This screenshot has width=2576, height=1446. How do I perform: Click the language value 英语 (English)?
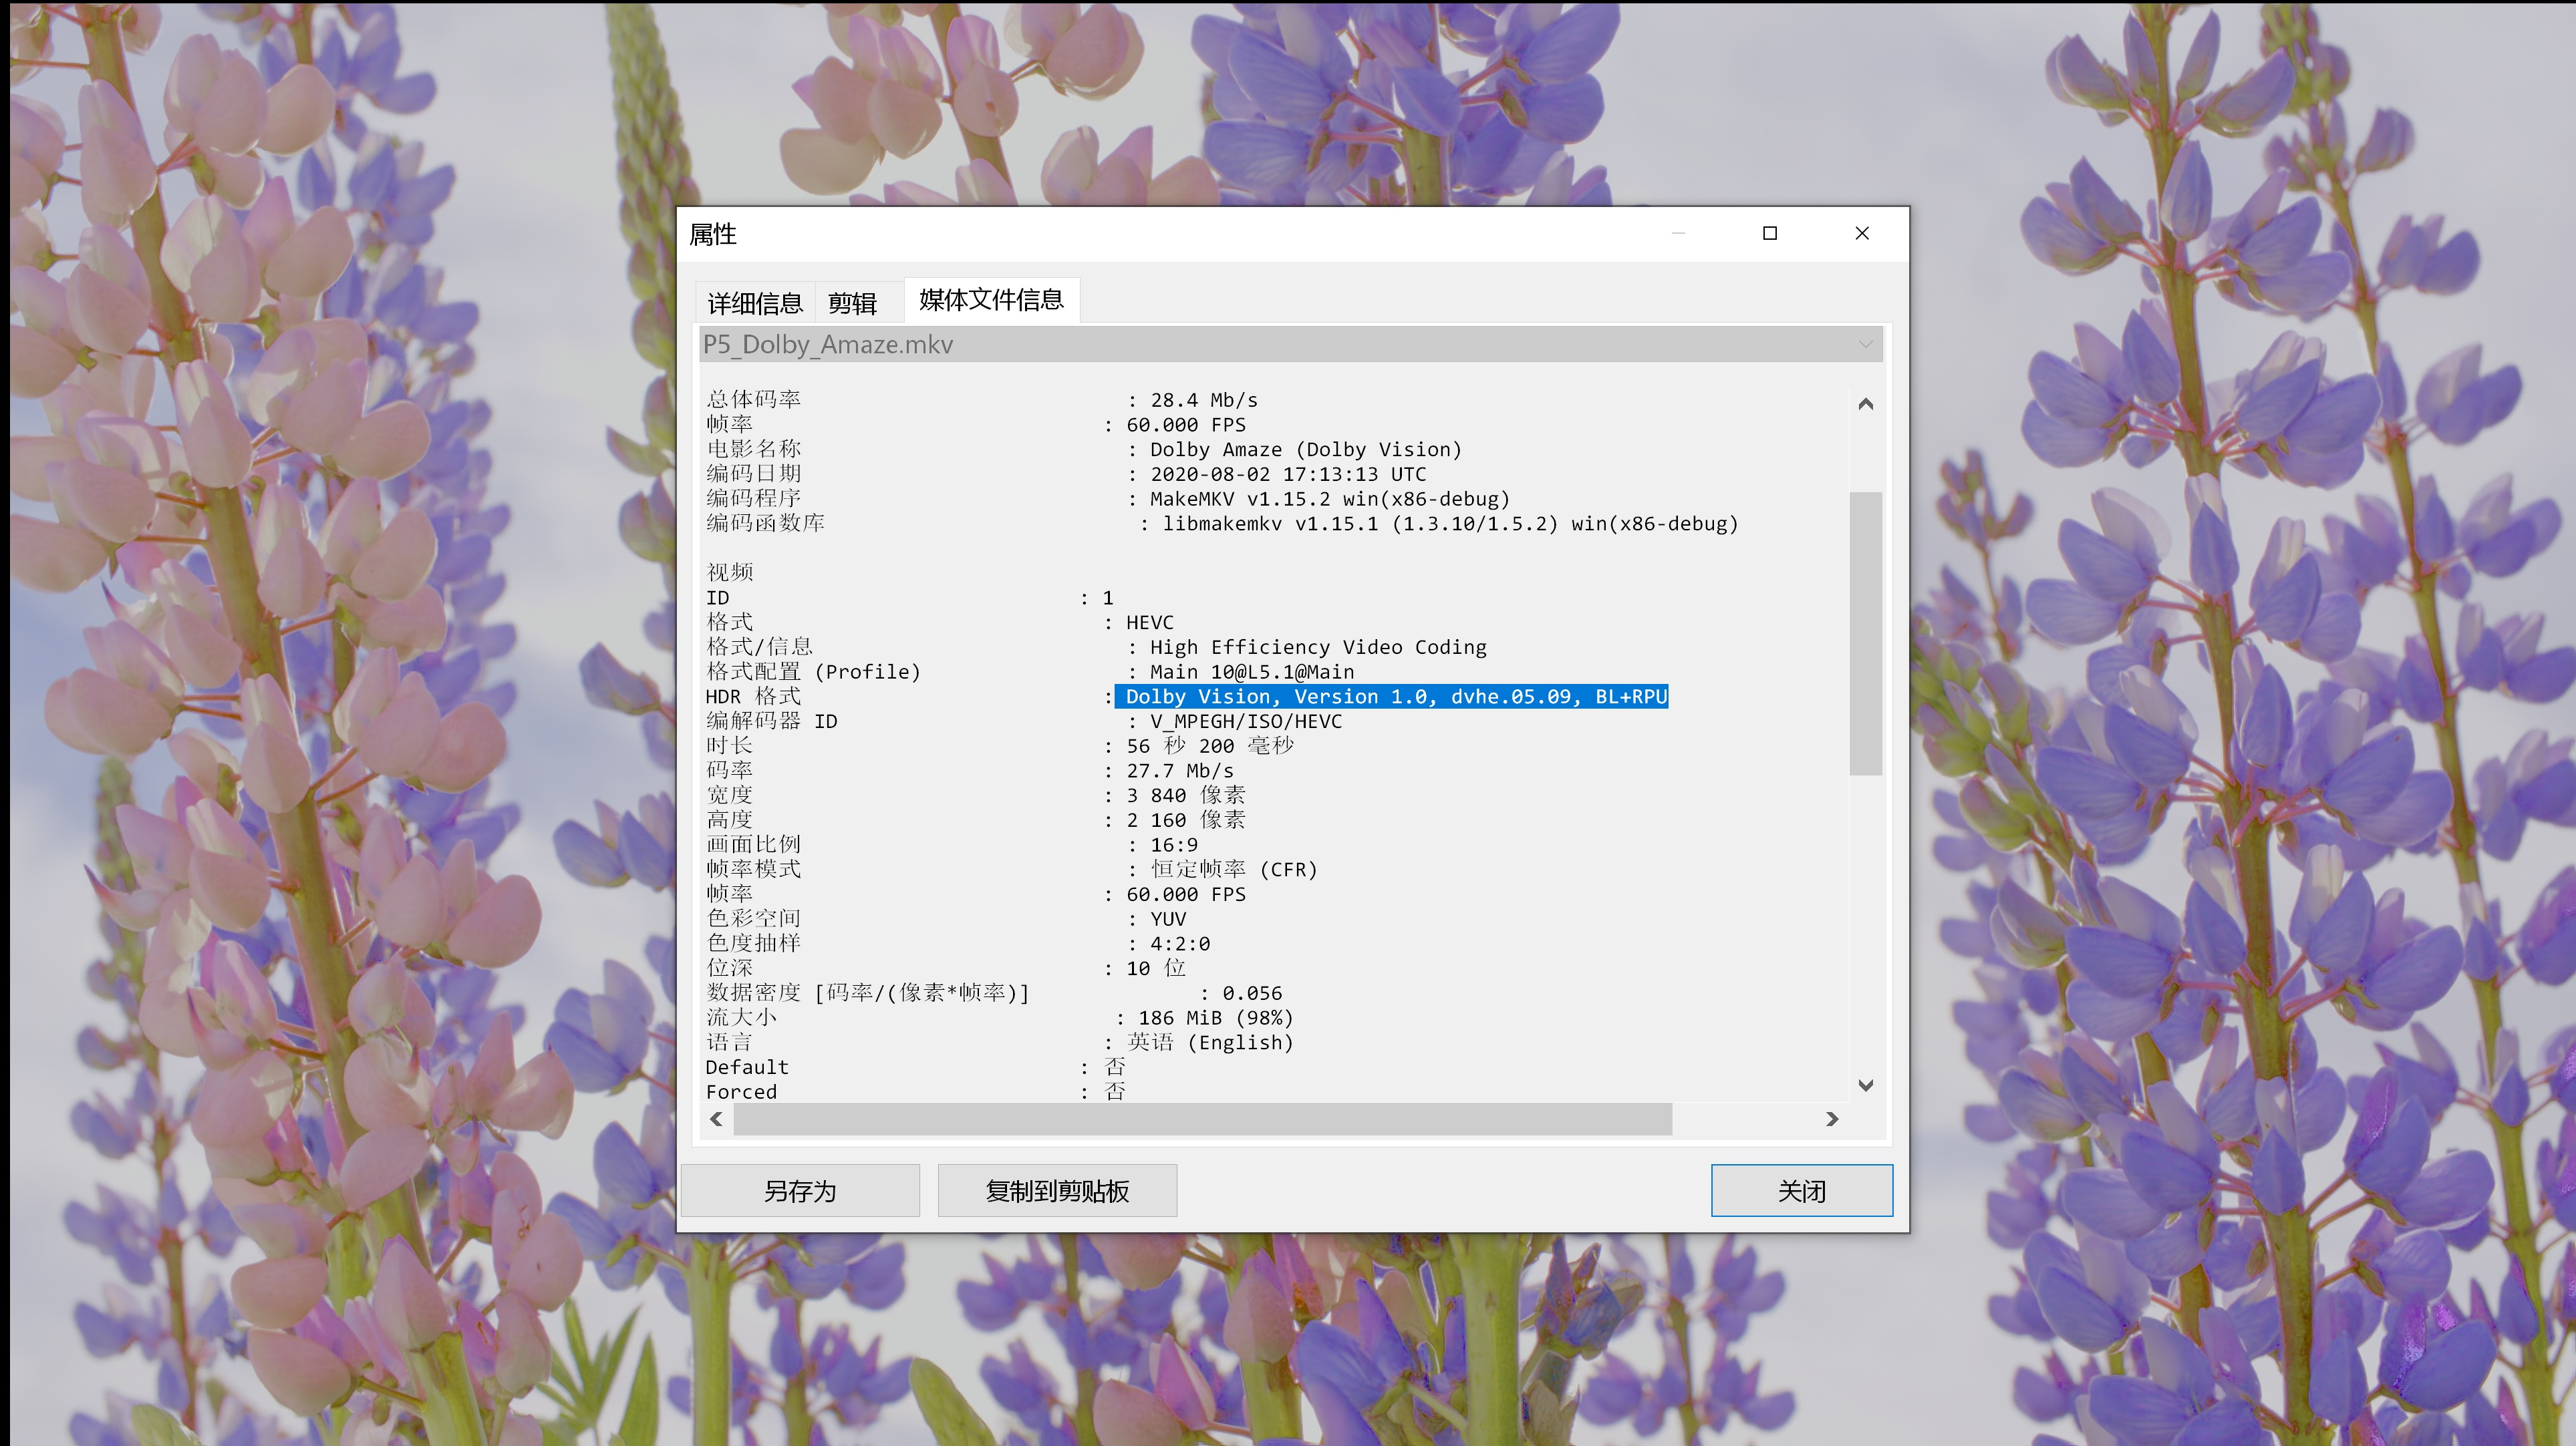click(1210, 1043)
